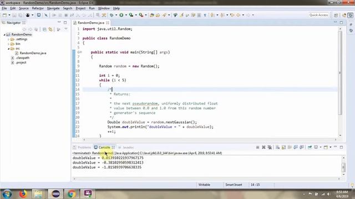Screen dimensions: 355x199
Task: Click the External Tools toolbar icon
Action: tap(141, 15)
